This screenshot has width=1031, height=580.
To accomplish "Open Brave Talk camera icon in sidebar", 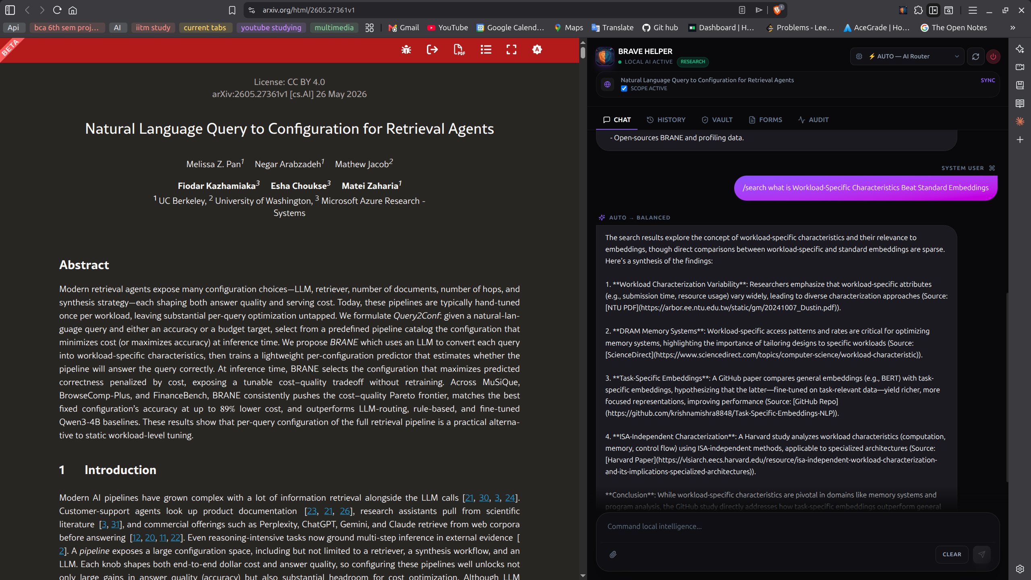I will [1020, 67].
